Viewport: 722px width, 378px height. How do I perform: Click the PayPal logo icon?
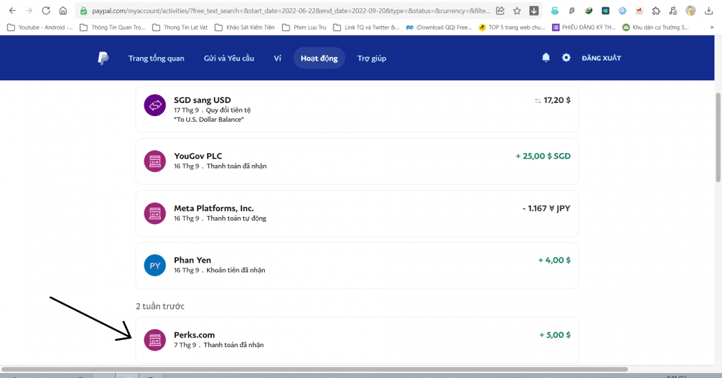pos(103,58)
